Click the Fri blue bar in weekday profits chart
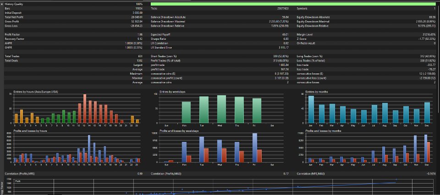 point(254,147)
